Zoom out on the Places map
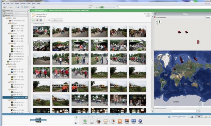211x126 pixels. tap(156, 24)
